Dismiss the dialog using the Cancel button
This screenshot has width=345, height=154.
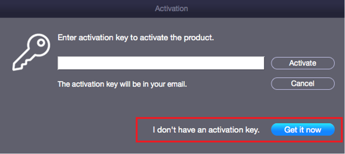tap(303, 84)
